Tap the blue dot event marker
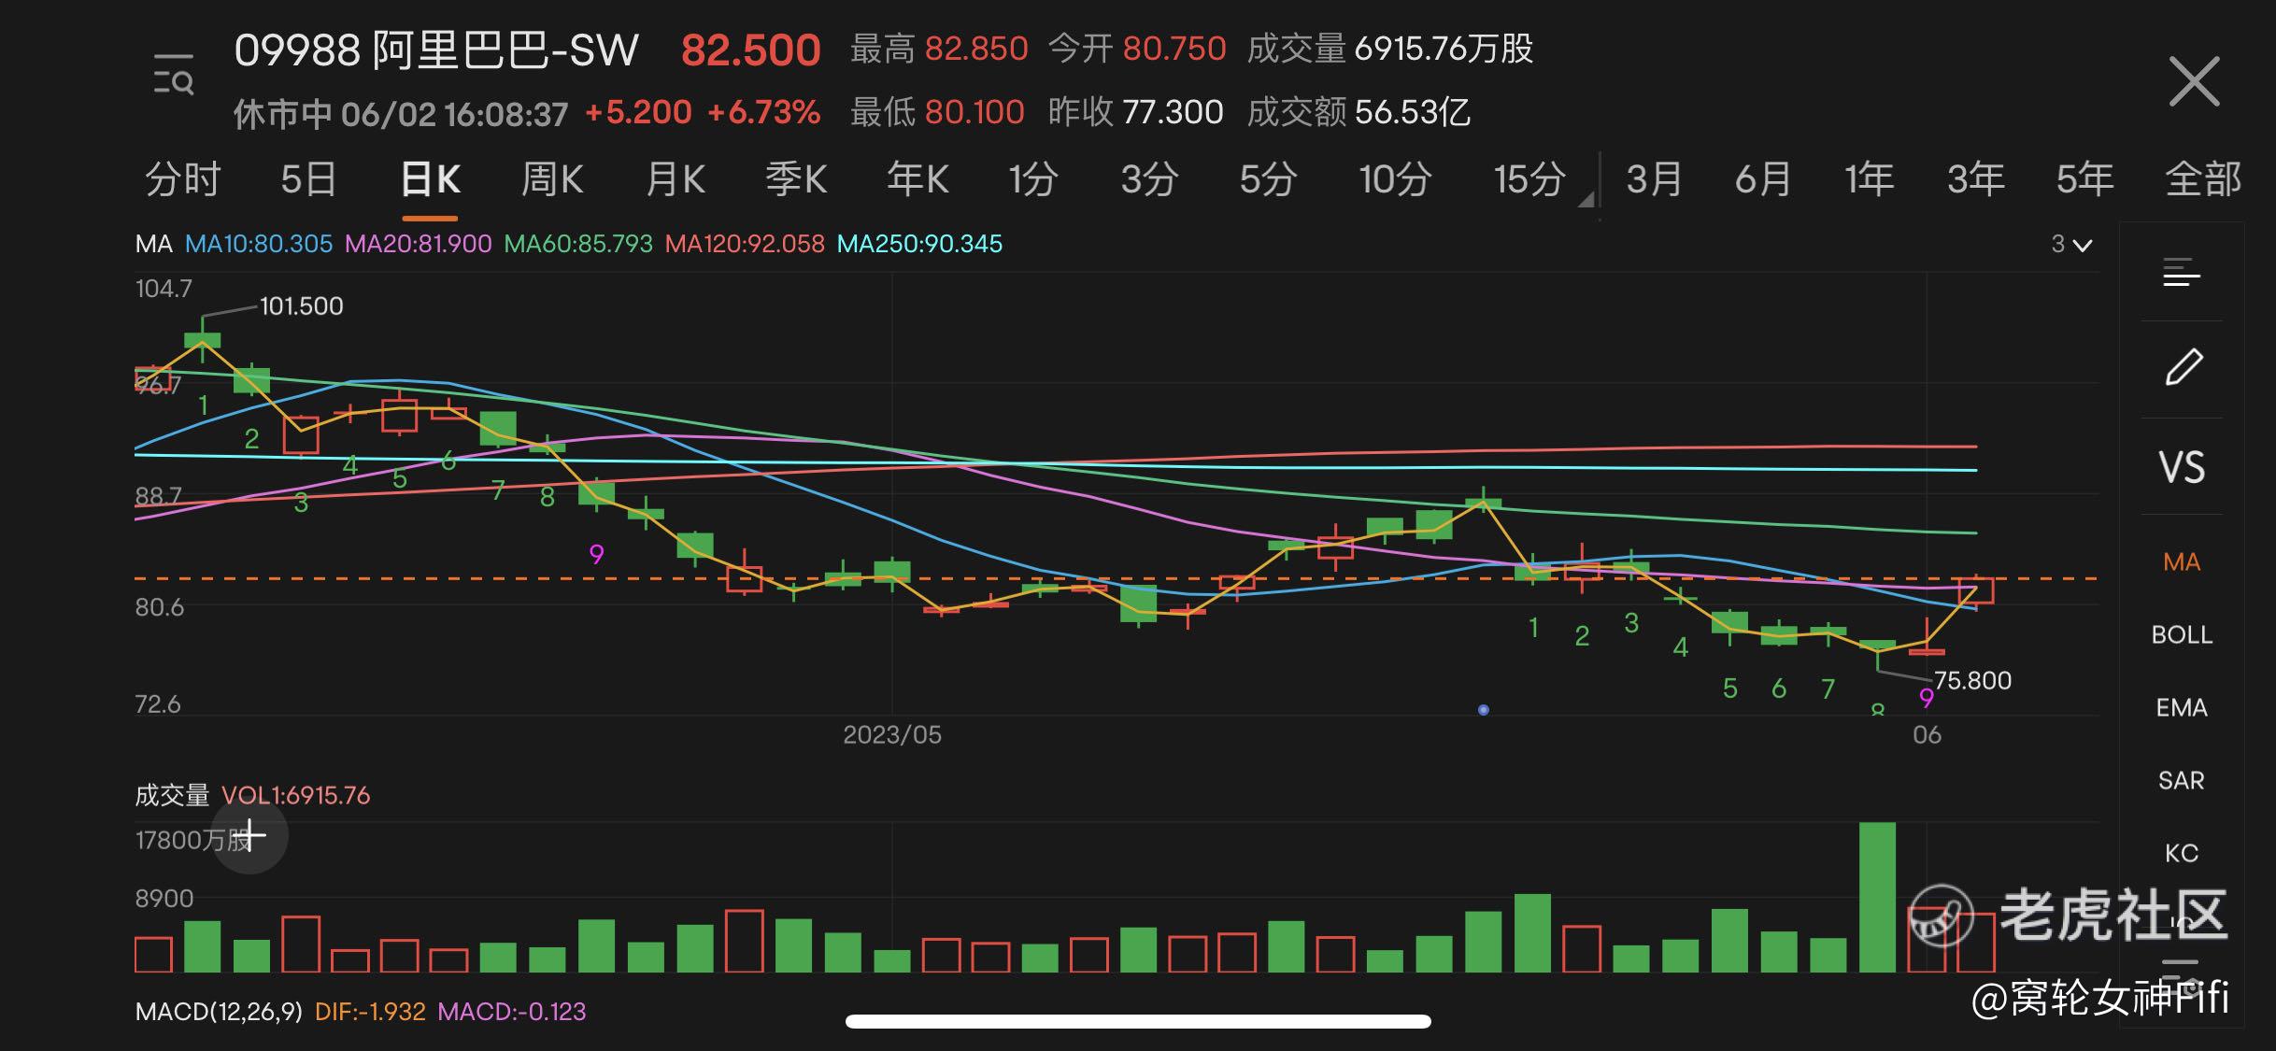The image size is (2276, 1051). 1483,710
